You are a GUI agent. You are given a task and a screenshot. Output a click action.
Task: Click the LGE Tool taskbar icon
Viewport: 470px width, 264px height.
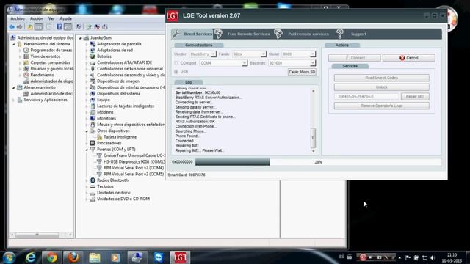[180, 257]
